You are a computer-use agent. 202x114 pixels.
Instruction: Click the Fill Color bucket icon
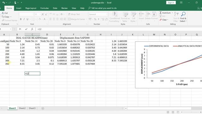click(40, 19)
